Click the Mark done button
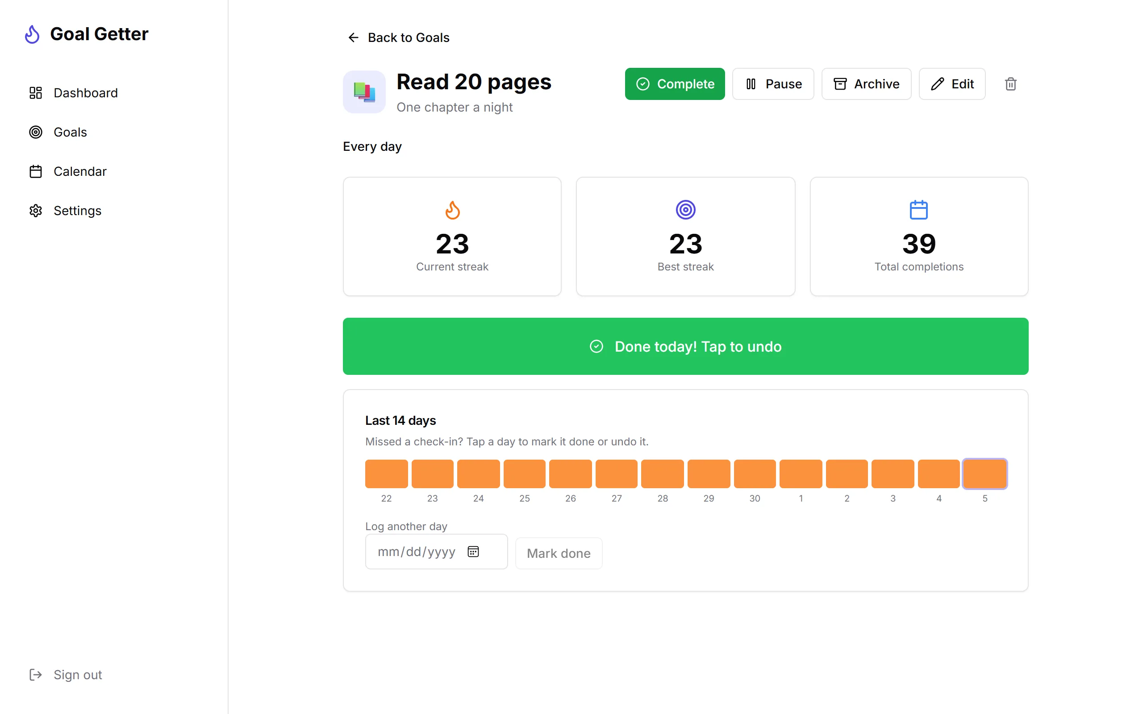This screenshot has height=714, width=1143. point(559,553)
